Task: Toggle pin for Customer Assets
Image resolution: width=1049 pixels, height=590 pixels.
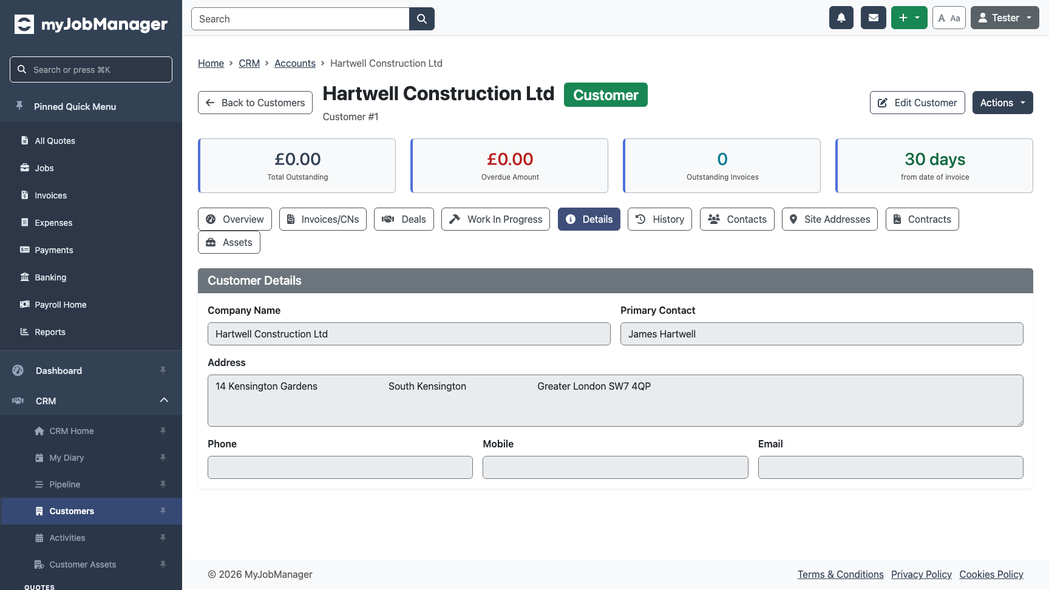Action: pos(163,565)
